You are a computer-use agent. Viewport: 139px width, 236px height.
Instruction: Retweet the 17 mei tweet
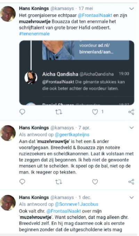click(58, 112)
